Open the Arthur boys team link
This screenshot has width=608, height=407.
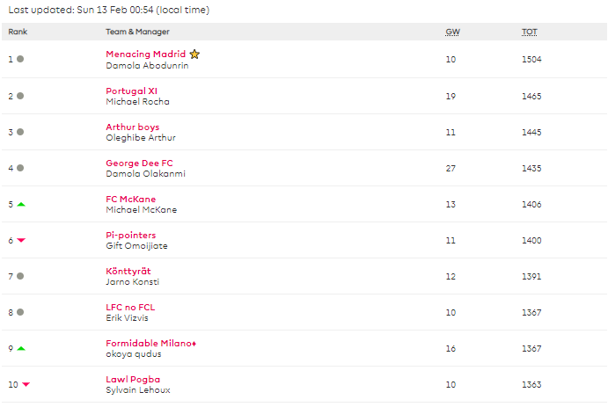point(133,127)
